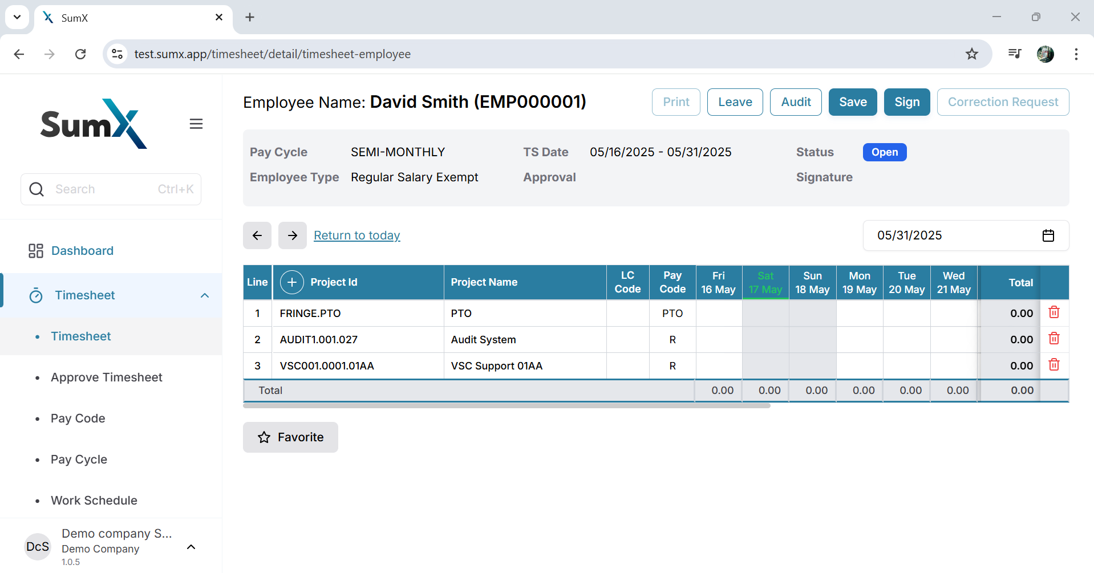Click the Print button
Screen dimensions: 1094x573
click(x=676, y=102)
